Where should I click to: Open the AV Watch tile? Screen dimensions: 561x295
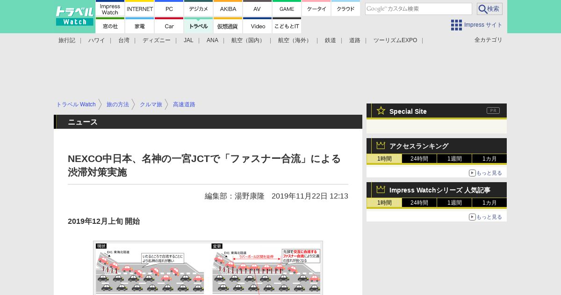click(x=257, y=8)
